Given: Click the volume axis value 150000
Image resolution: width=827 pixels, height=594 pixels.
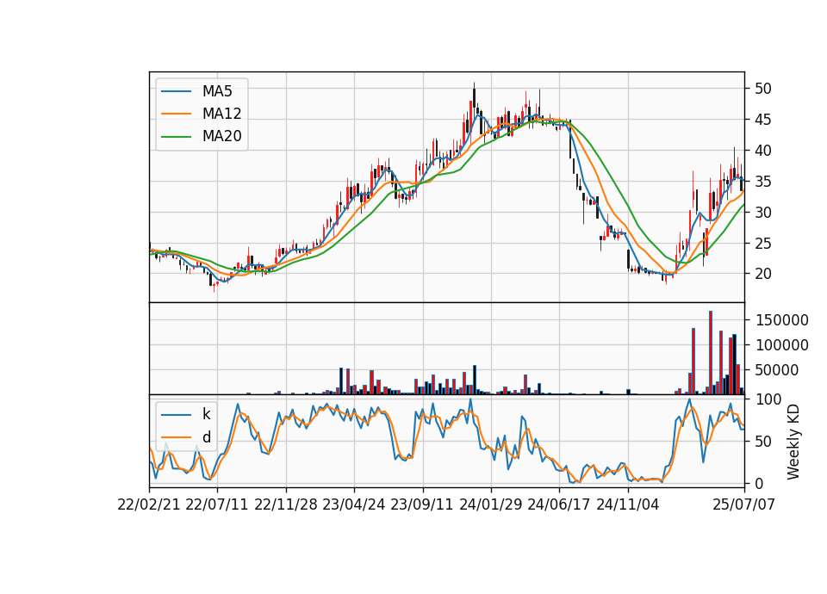Looking at the screenshot, I should [781, 320].
